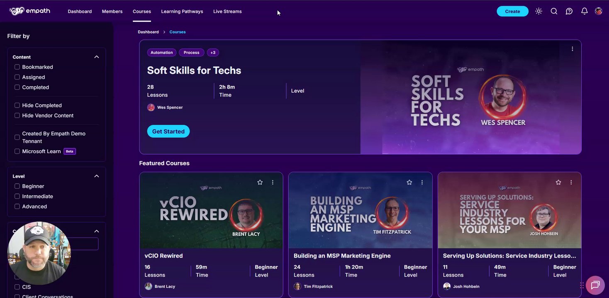
Task: Click the Josh Hohbein author name
Action: pyautogui.click(x=466, y=286)
